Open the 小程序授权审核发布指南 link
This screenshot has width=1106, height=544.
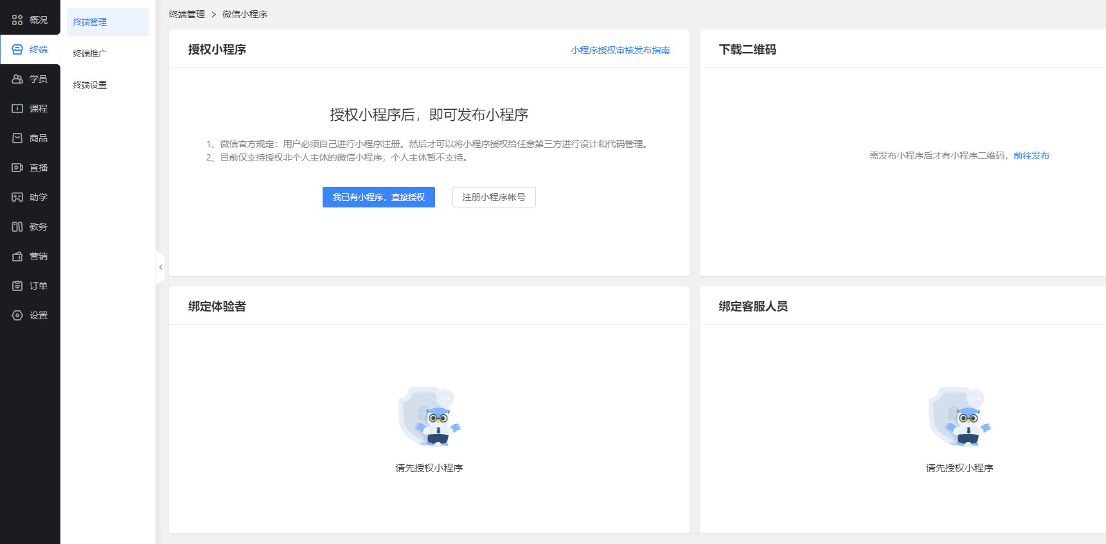[620, 50]
